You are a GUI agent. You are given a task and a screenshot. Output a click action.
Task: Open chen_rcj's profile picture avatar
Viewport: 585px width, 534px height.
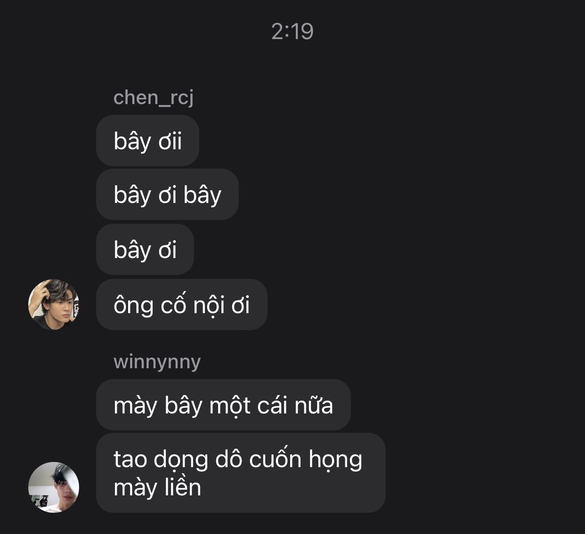54,304
